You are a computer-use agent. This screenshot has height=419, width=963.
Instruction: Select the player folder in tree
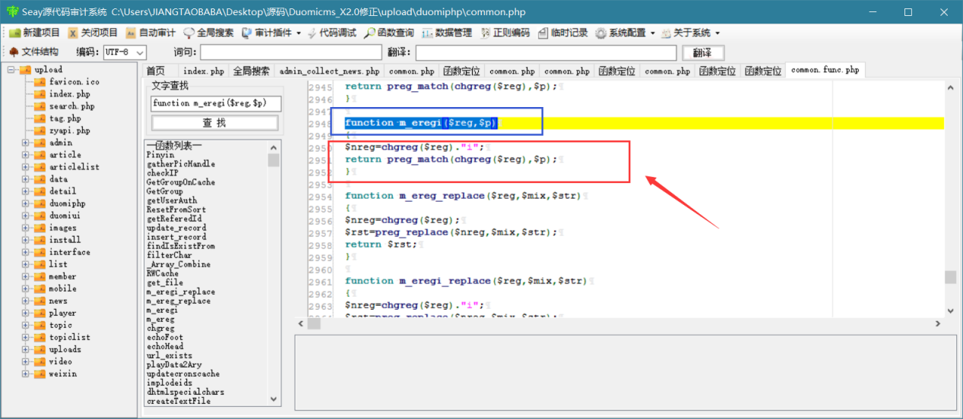tap(63, 313)
